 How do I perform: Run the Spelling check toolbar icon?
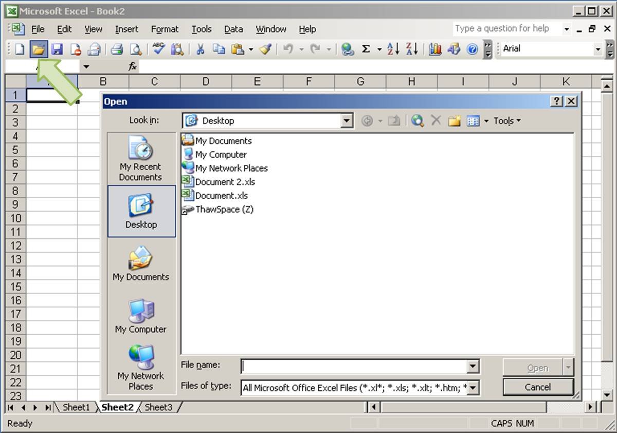pos(159,49)
